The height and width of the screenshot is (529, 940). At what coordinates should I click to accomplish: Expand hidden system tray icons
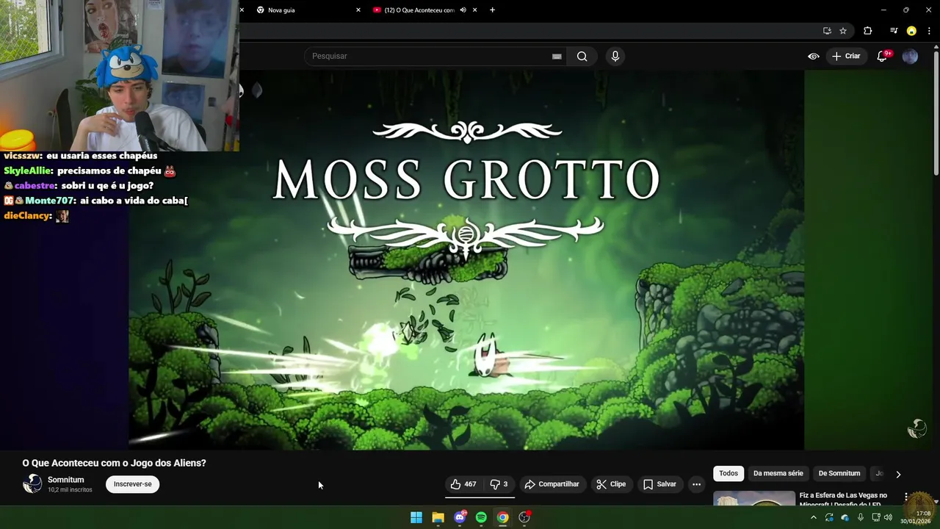click(x=813, y=517)
